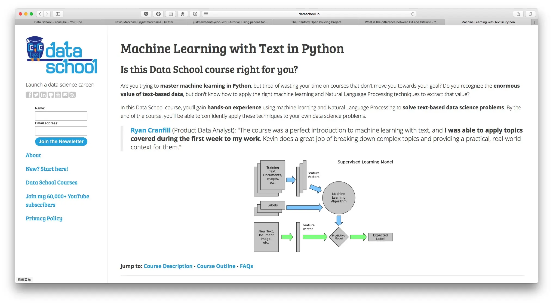The height and width of the screenshot is (305, 553).
Task: Click the 'Is this Data School course right for you?' heading
Action: click(x=209, y=70)
